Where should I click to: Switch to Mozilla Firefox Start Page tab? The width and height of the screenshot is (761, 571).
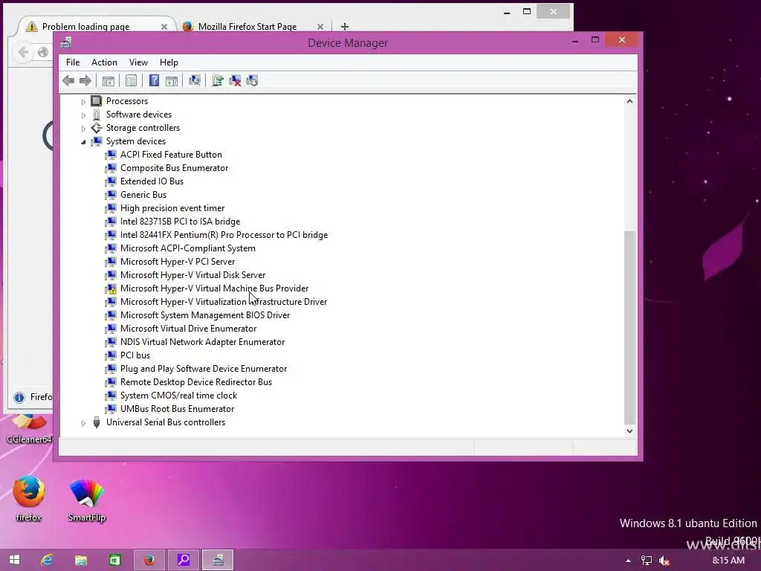pos(247,27)
